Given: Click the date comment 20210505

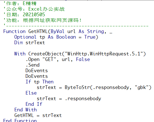Looking at the screenshot, I should 24,15.
